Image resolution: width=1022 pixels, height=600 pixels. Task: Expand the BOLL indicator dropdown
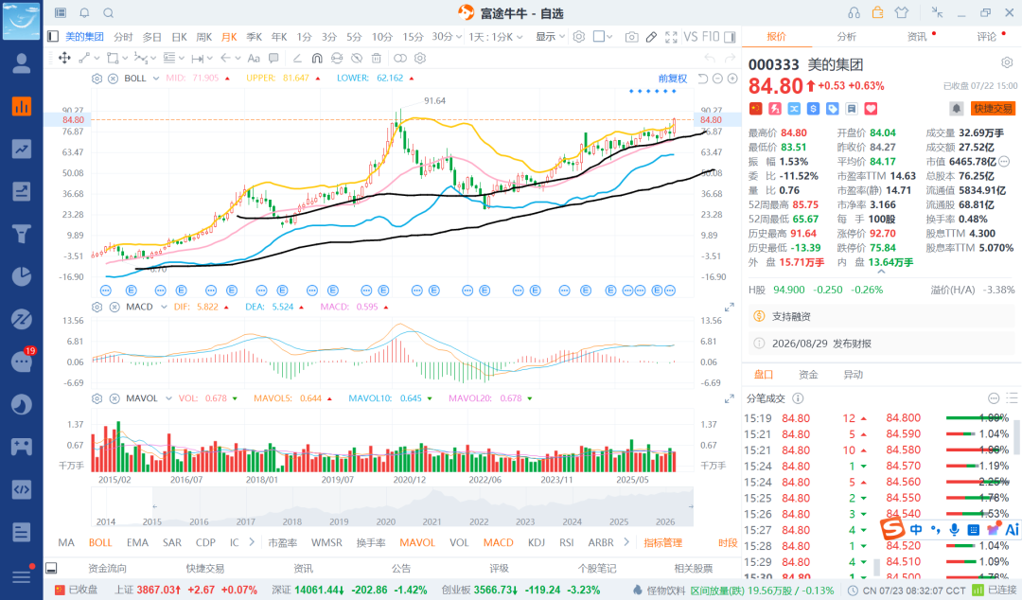point(156,79)
